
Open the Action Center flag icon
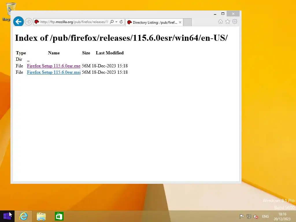[x=242, y=216]
